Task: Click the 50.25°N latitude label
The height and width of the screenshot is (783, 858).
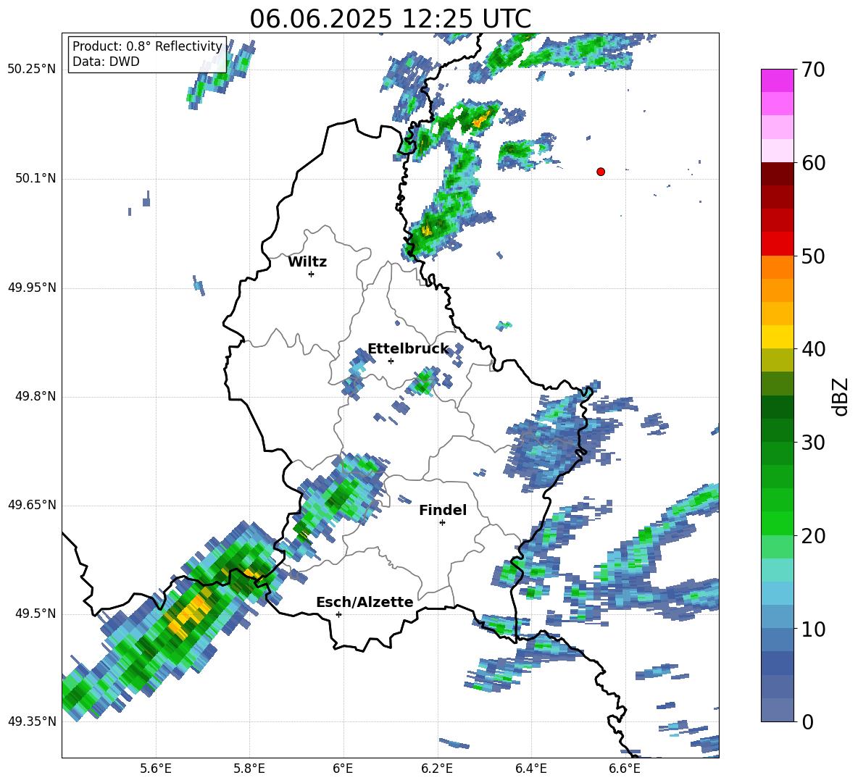Action: click(32, 70)
